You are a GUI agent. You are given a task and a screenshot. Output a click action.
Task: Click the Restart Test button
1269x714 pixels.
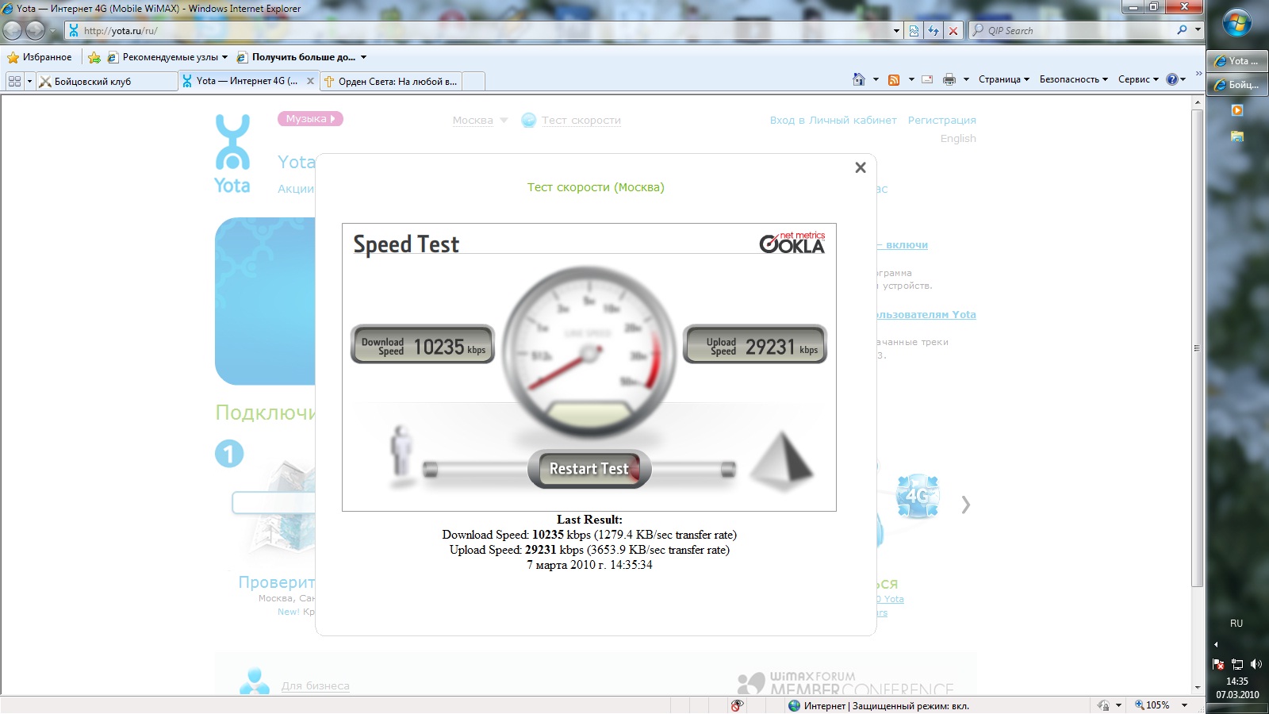(x=589, y=469)
